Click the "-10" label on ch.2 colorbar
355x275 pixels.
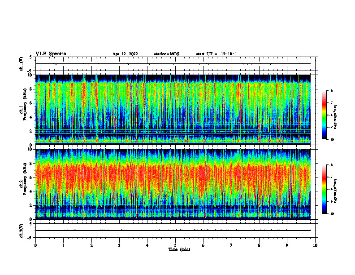[331, 214]
